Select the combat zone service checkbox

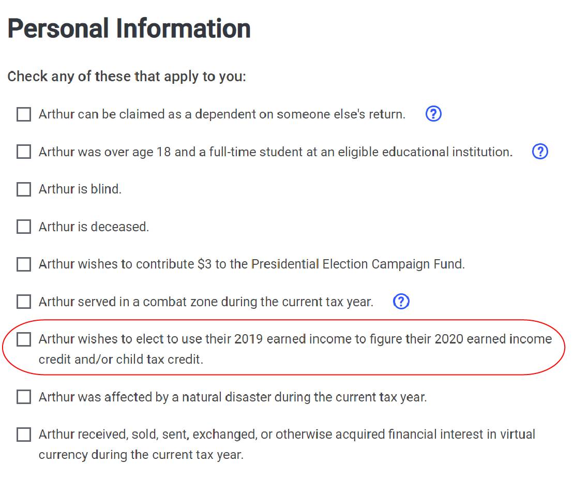point(24,302)
